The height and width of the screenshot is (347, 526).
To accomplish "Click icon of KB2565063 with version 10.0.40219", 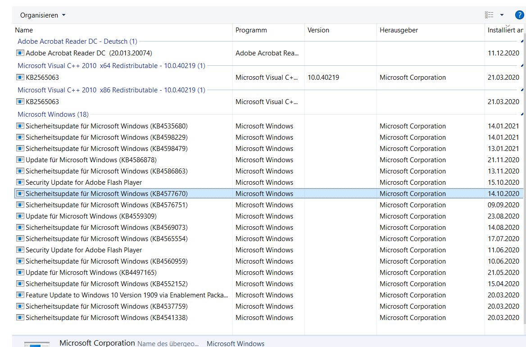I will [x=20, y=77].
